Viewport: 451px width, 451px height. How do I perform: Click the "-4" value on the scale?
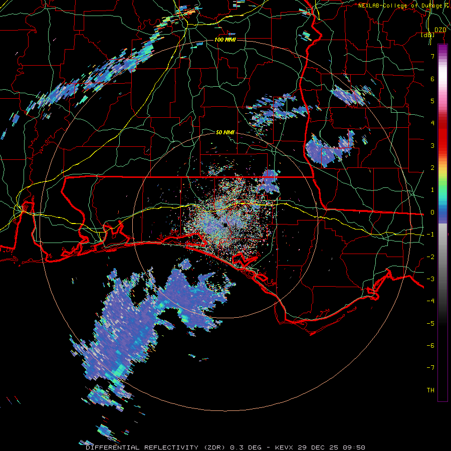pos(430,301)
